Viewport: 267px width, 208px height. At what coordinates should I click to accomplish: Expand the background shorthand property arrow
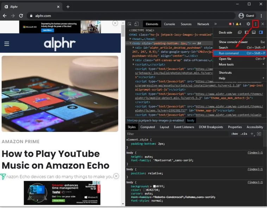[151, 186]
